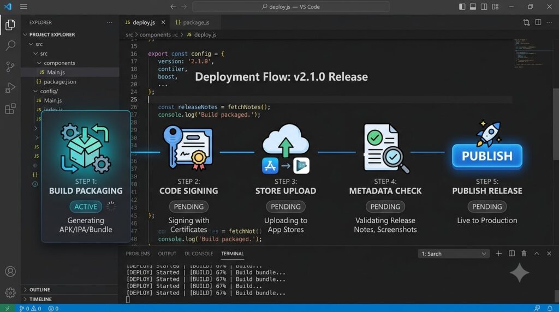Open Source Control view in activity bar

tap(10, 67)
